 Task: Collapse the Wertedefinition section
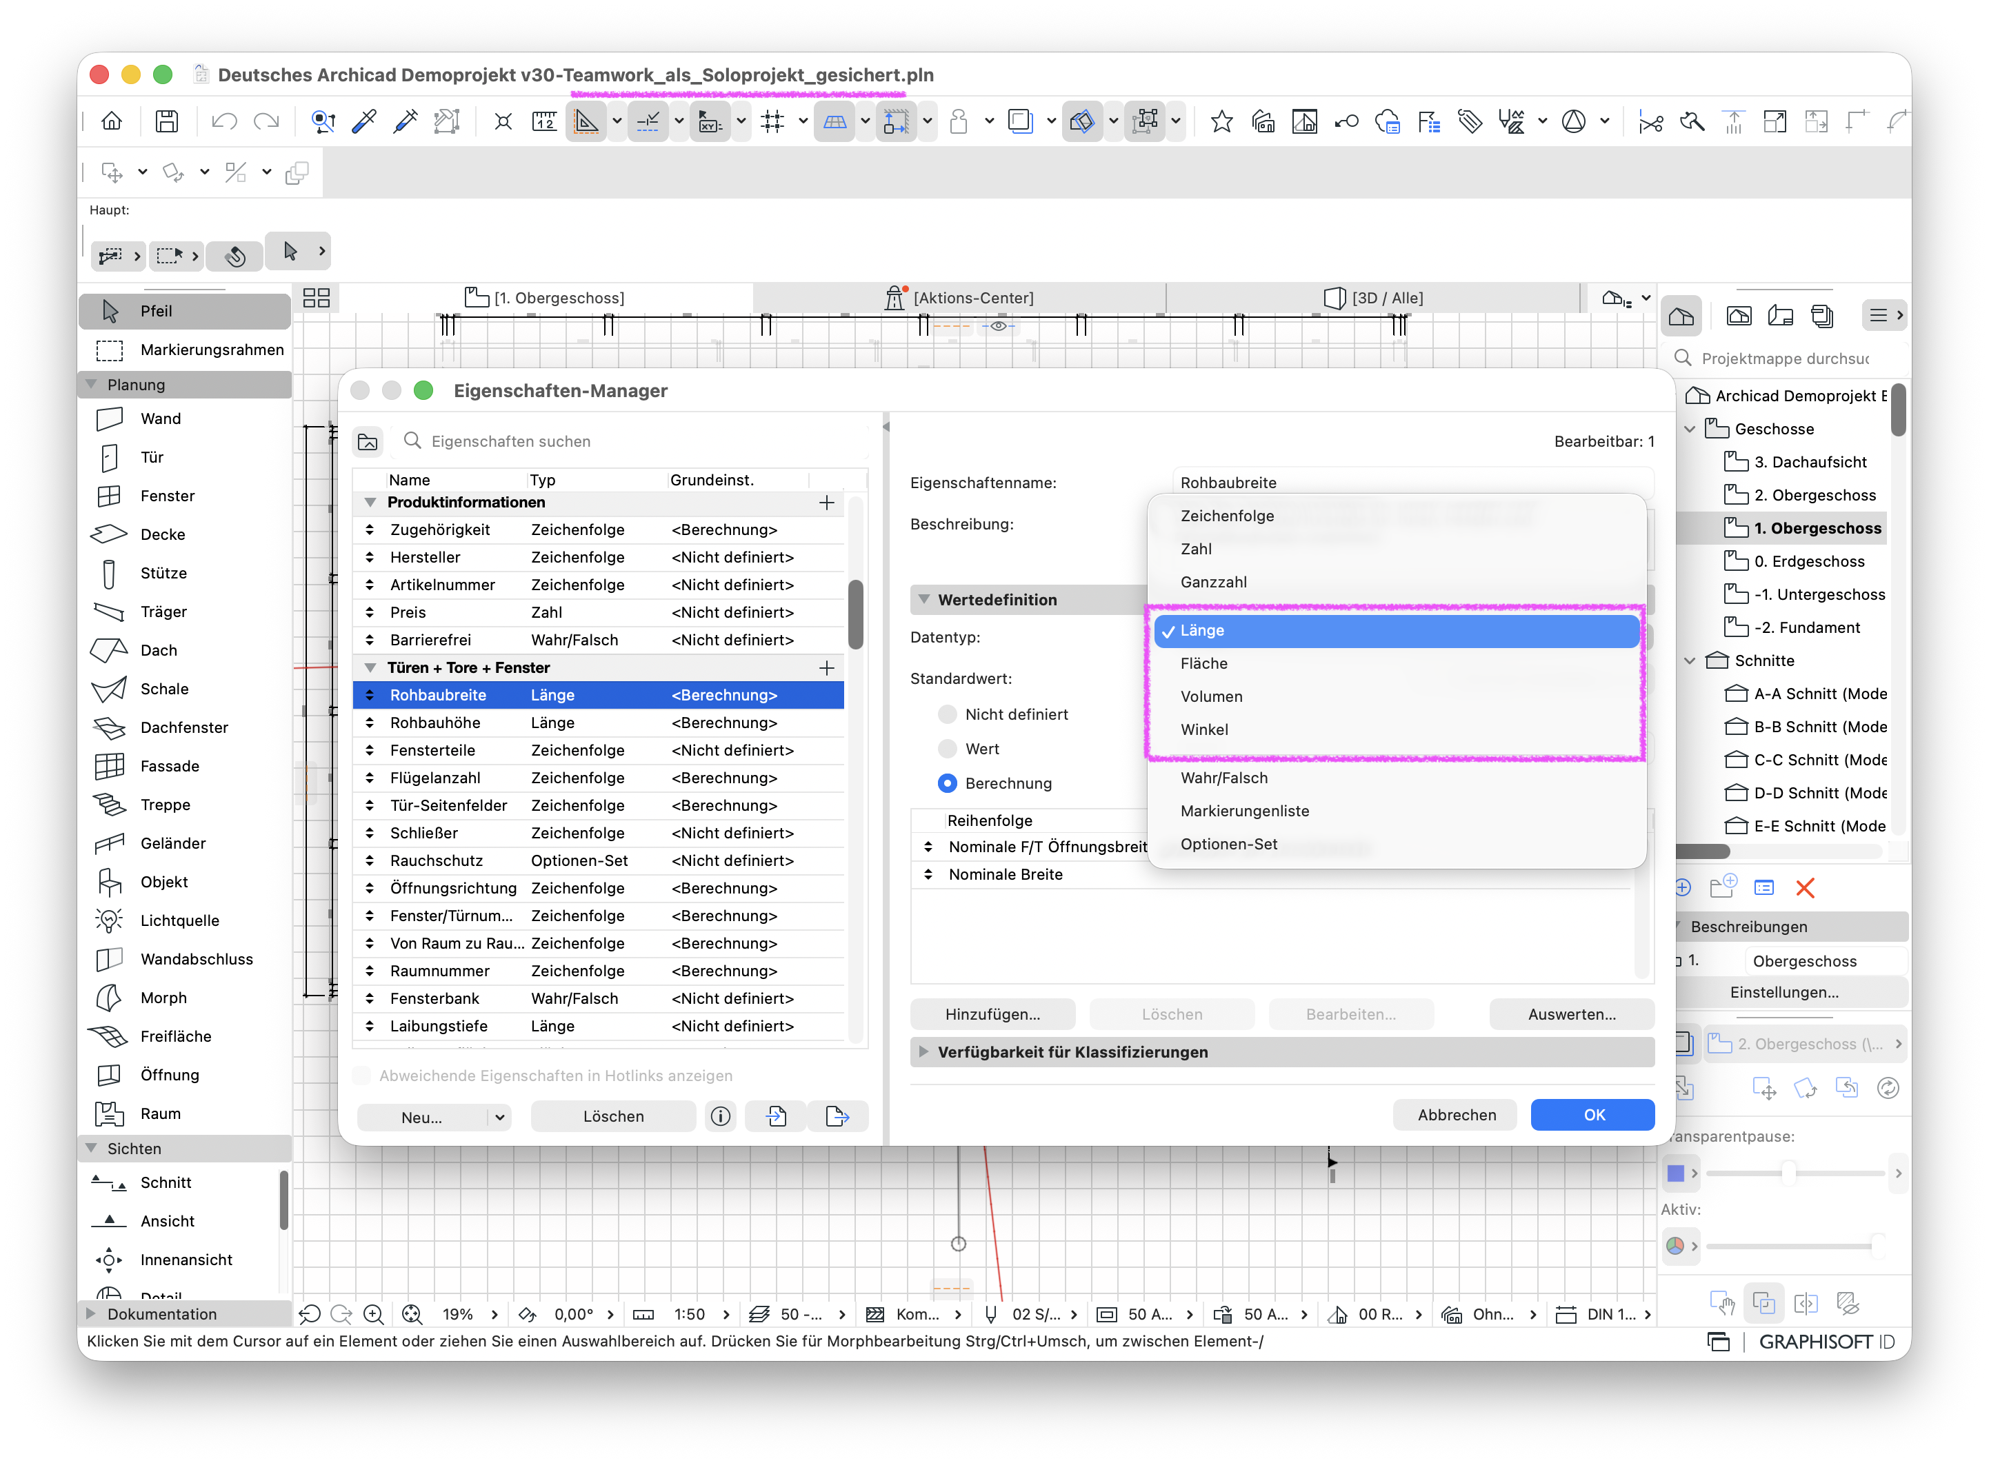924,601
